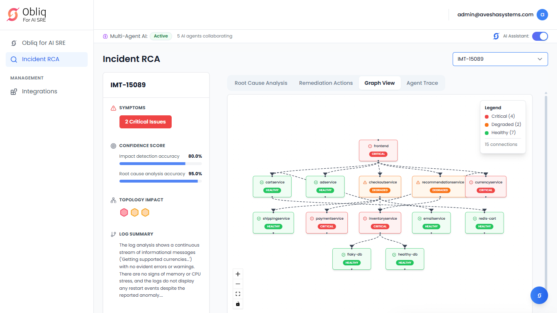Image resolution: width=557 pixels, height=313 pixels.
Task: Open the floating Obliq assistant button
Action: click(539, 295)
